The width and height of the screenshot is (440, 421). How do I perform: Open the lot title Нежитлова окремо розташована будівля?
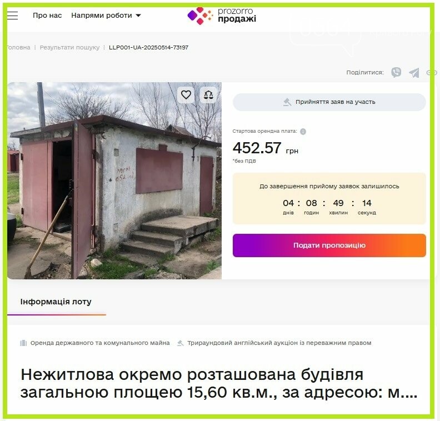219,383
